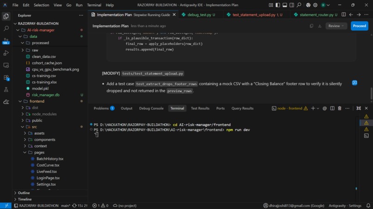Download the Implementation Plan icon
This screenshot has height=209, width=373.
tap(320, 26)
